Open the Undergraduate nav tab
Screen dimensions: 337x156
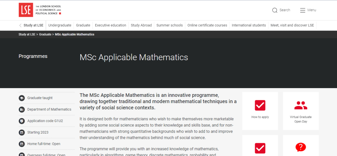pyautogui.click(x=60, y=26)
